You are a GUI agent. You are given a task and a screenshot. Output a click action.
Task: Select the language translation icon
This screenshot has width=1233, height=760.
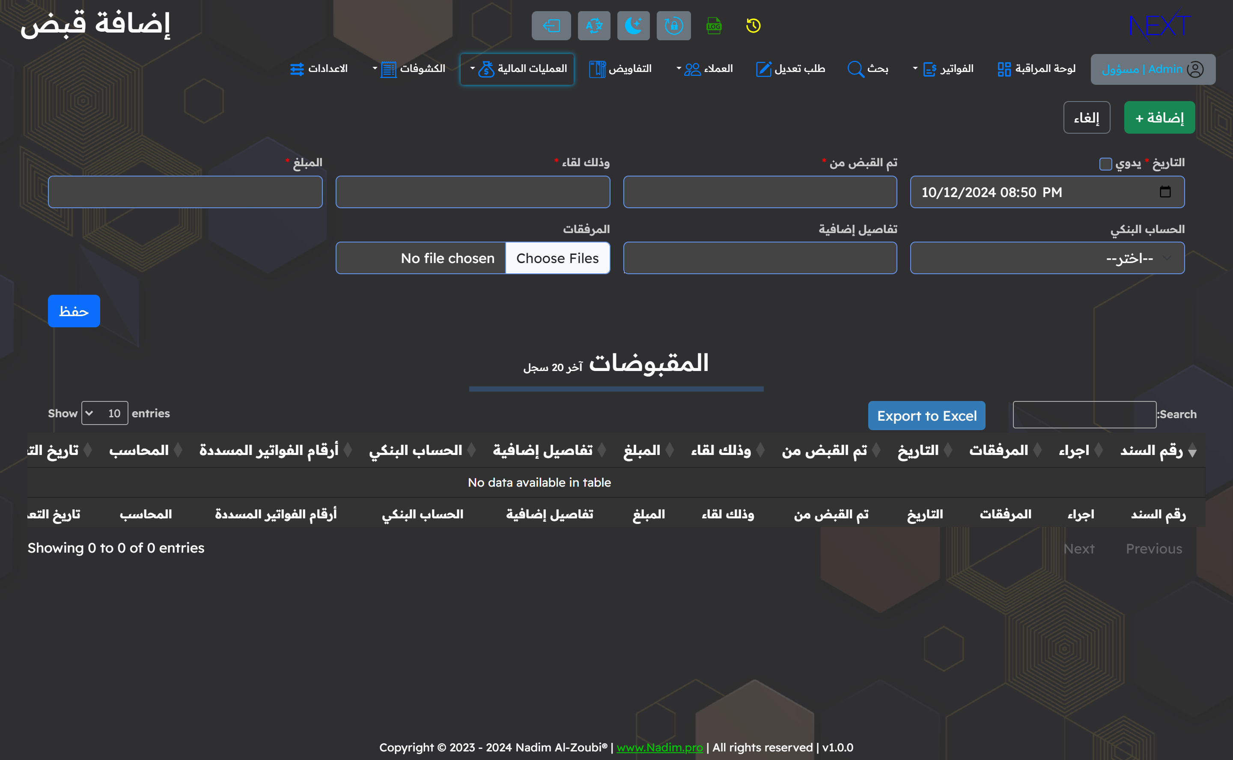(594, 26)
